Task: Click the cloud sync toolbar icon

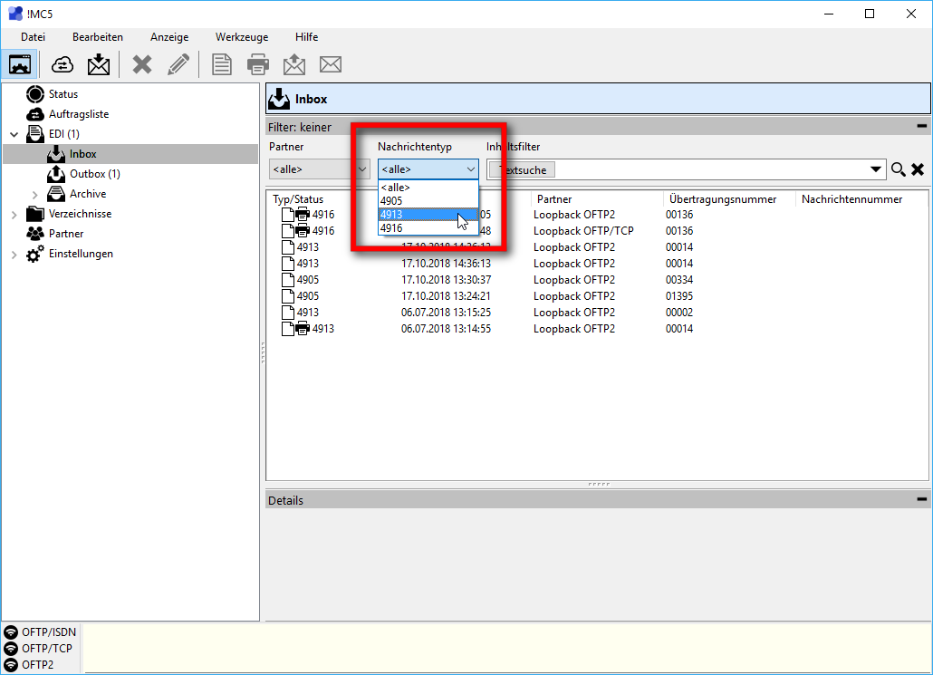Action: [63, 64]
